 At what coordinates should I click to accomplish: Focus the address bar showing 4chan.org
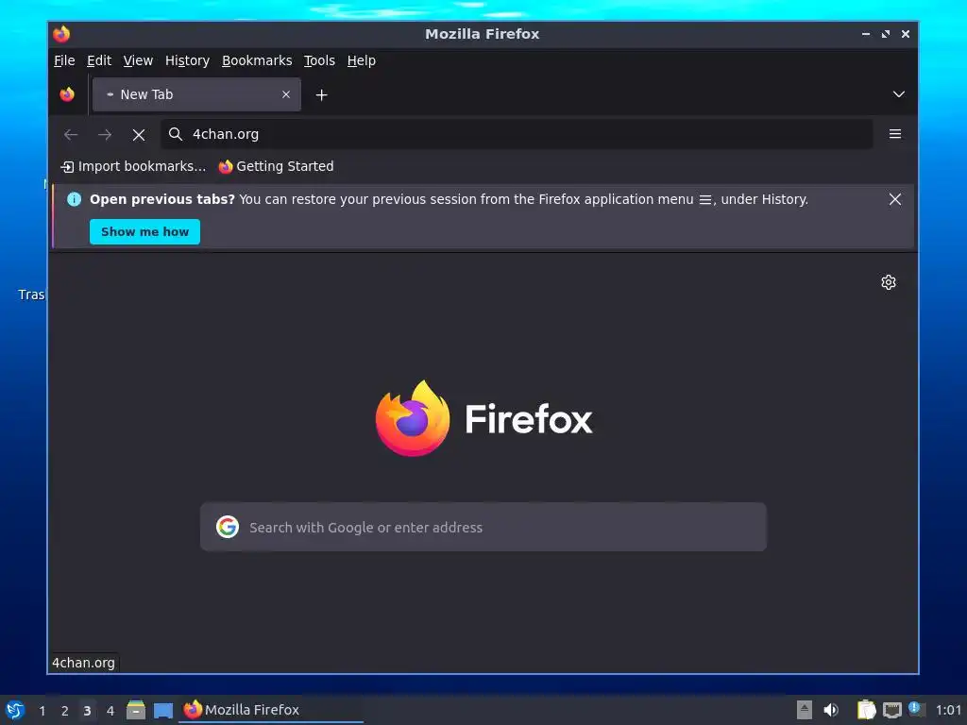pos(517,134)
